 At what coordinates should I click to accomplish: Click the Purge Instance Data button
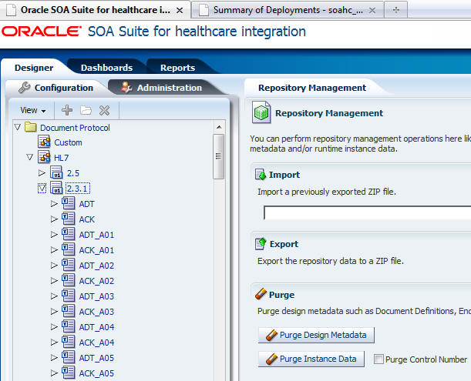click(311, 359)
